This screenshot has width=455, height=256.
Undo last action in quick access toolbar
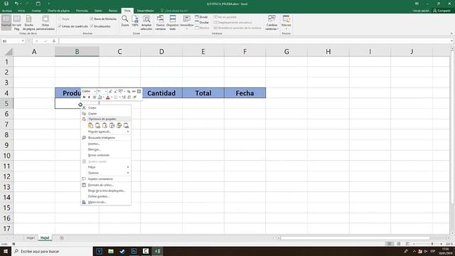click(16, 4)
